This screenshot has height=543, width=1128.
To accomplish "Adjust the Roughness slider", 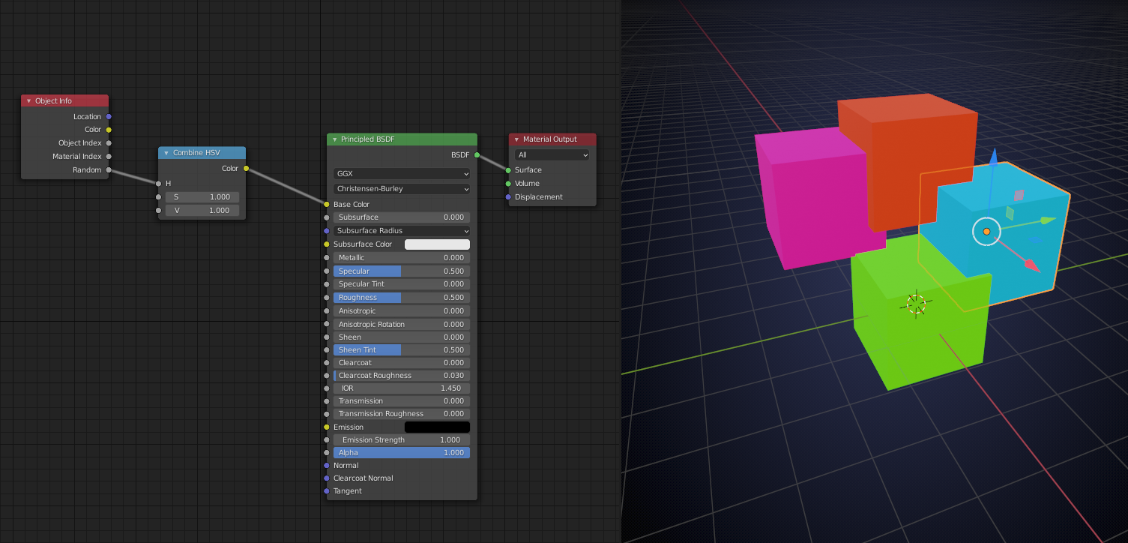I will coord(402,298).
